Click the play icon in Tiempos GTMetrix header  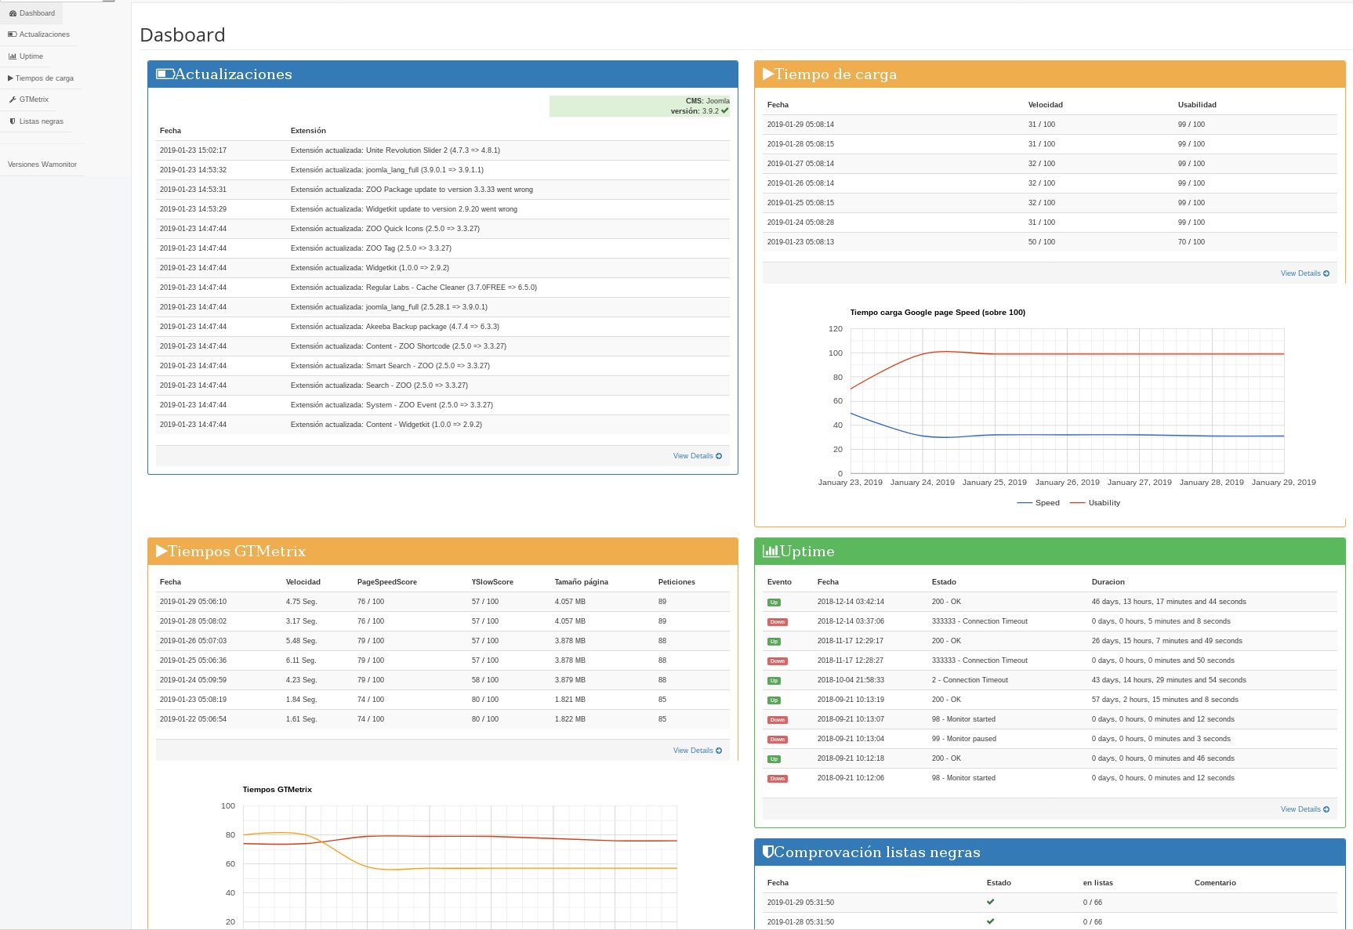click(161, 551)
